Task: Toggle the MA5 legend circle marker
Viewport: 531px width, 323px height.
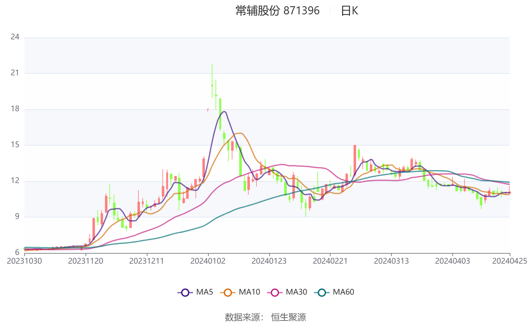Action: click(185, 293)
